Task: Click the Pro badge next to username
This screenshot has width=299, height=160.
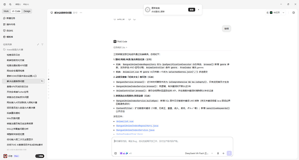Action: pyautogui.click(x=16, y=156)
